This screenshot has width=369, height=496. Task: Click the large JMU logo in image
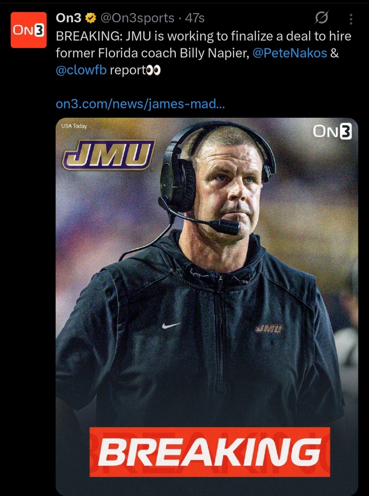pos(109,155)
